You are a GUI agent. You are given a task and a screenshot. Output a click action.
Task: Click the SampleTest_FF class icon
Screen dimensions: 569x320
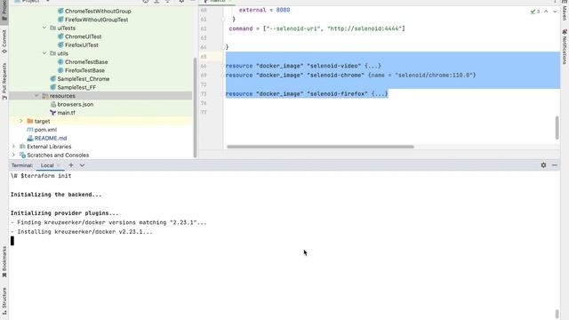click(53, 87)
